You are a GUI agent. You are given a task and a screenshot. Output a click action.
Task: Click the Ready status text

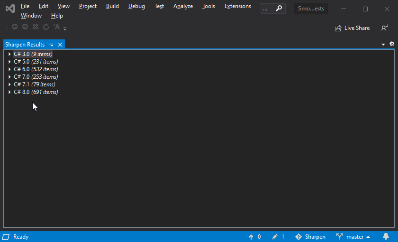click(x=21, y=237)
